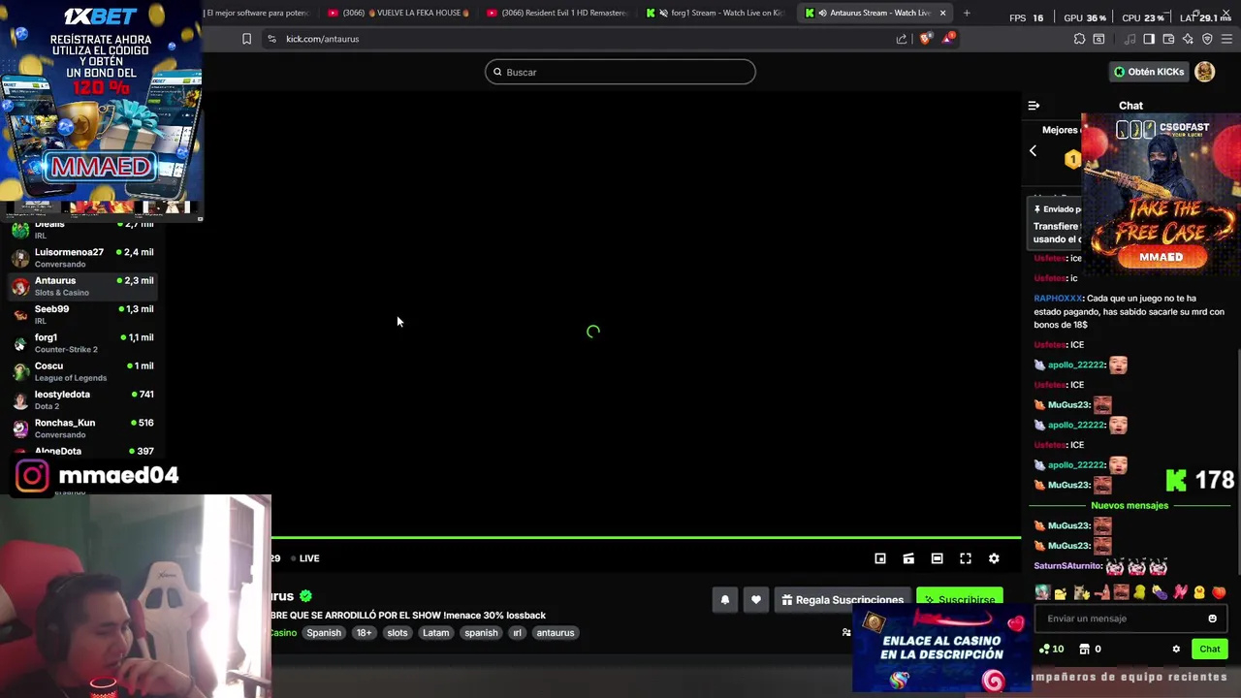Focus the Buscar search field
1241x698 pixels.
[x=620, y=72]
